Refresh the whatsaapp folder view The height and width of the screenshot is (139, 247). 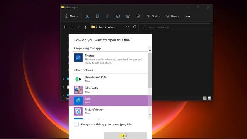click(x=134, y=27)
